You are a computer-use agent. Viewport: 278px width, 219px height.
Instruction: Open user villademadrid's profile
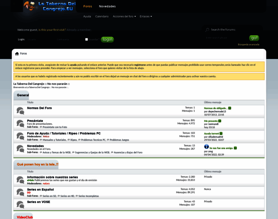[x=215, y=137]
